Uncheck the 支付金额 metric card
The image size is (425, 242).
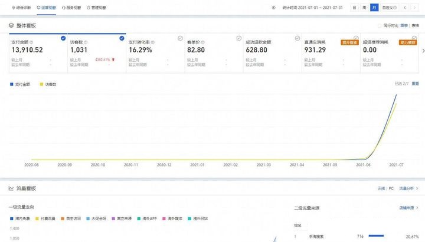click(x=63, y=38)
